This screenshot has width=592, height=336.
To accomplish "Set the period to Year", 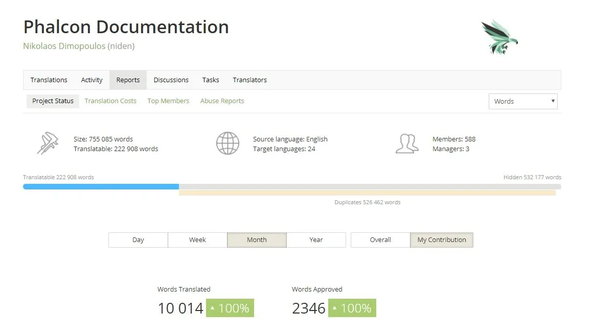I will point(316,240).
